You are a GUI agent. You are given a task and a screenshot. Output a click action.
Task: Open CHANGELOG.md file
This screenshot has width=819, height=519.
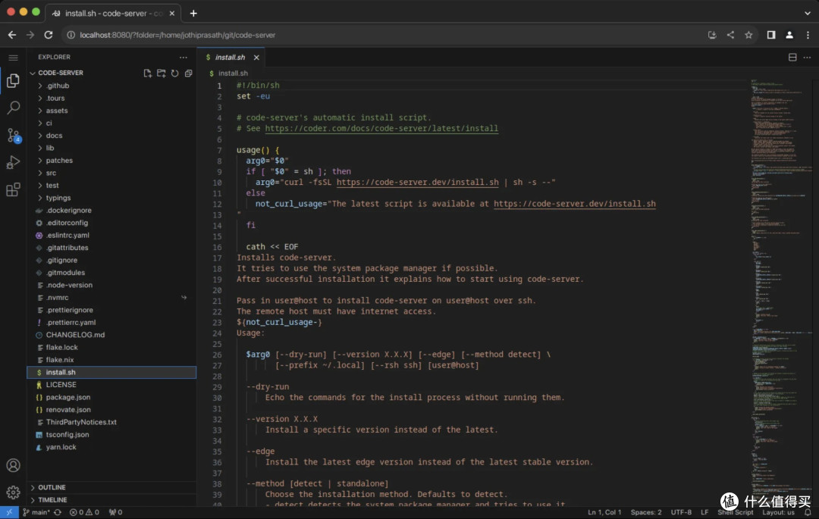tap(111, 335)
